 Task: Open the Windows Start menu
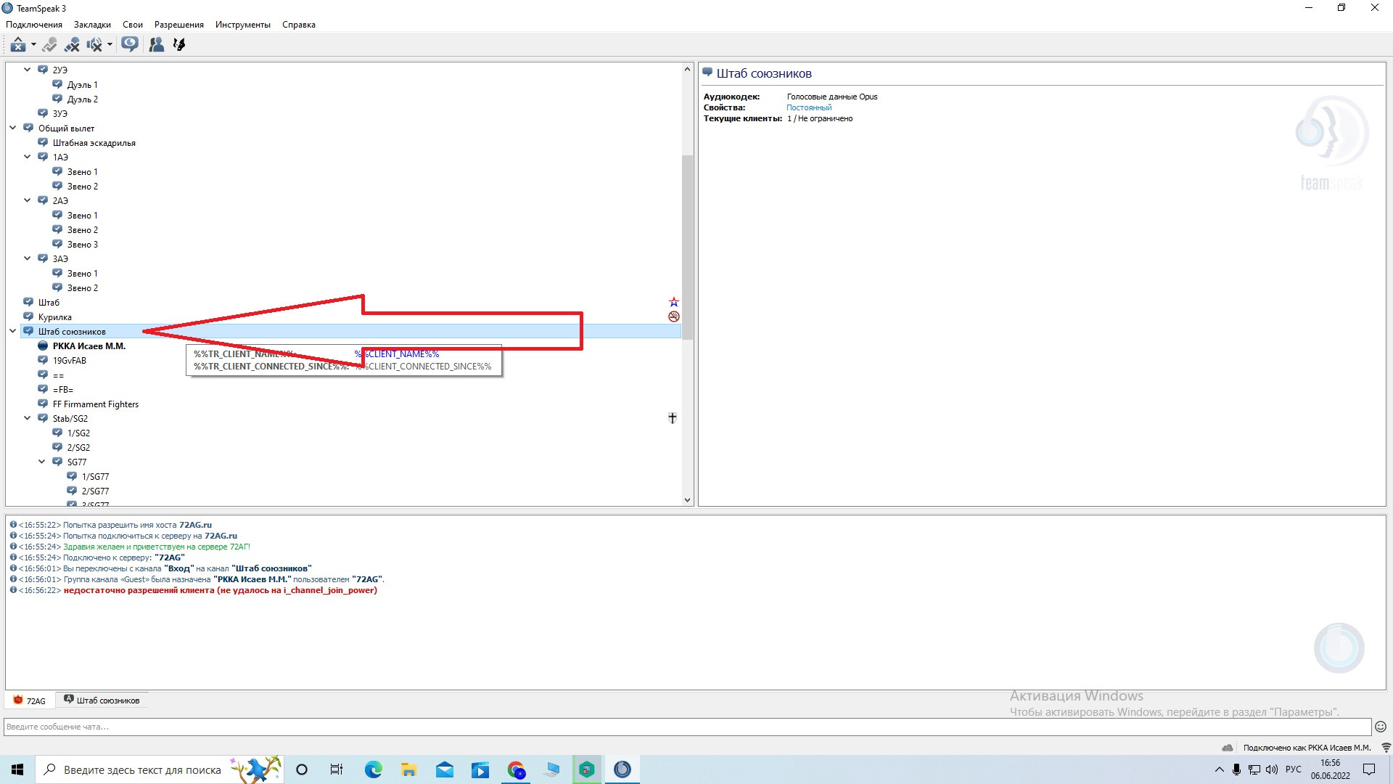pyautogui.click(x=17, y=769)
